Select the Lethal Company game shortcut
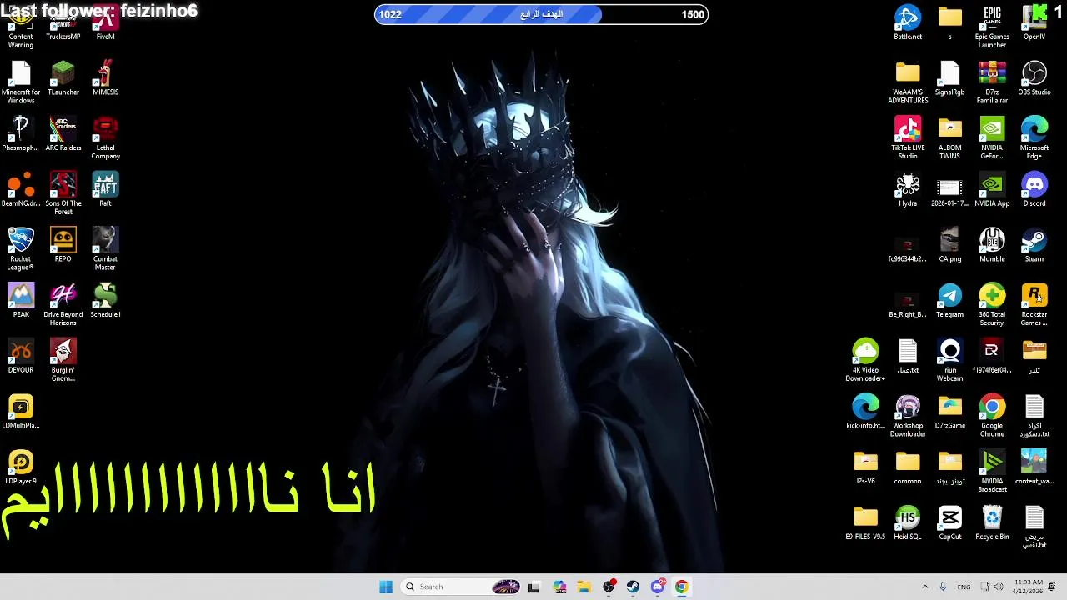The height and width of the screenshot is (600, 1067). 105,137
